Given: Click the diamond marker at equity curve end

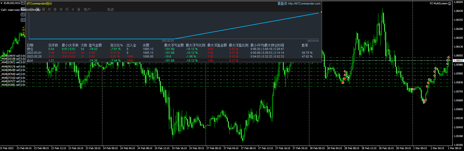Looking at the screenshot, I should tap(321, 12).
